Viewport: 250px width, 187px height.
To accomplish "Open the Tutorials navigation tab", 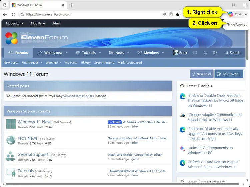I will (x=86, y=53).
